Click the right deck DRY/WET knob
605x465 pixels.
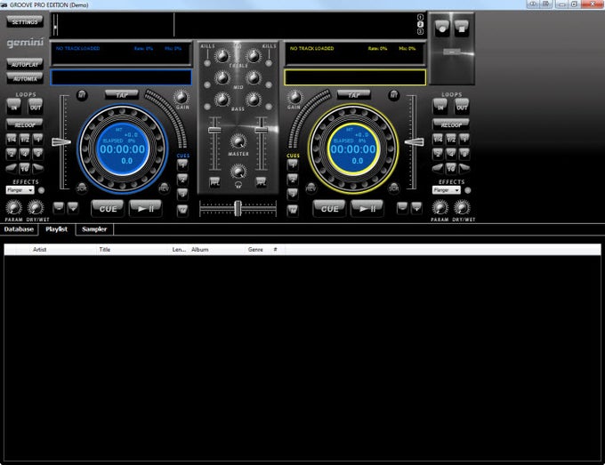point(462,208)
